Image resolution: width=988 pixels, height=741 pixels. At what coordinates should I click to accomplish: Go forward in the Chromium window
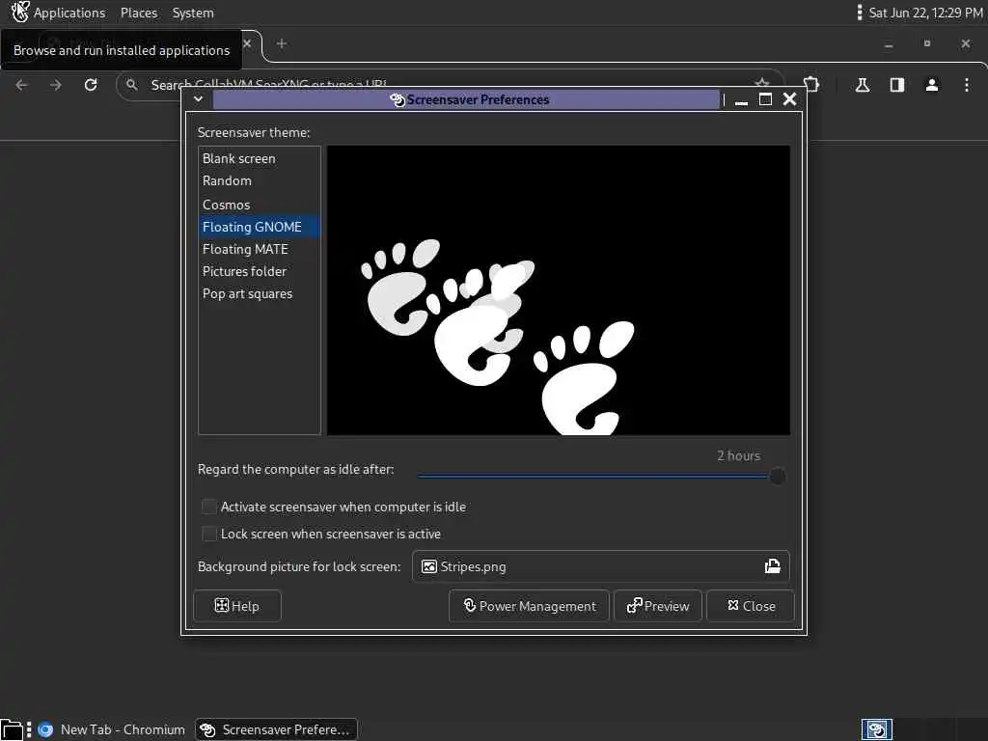pos(56,85)
